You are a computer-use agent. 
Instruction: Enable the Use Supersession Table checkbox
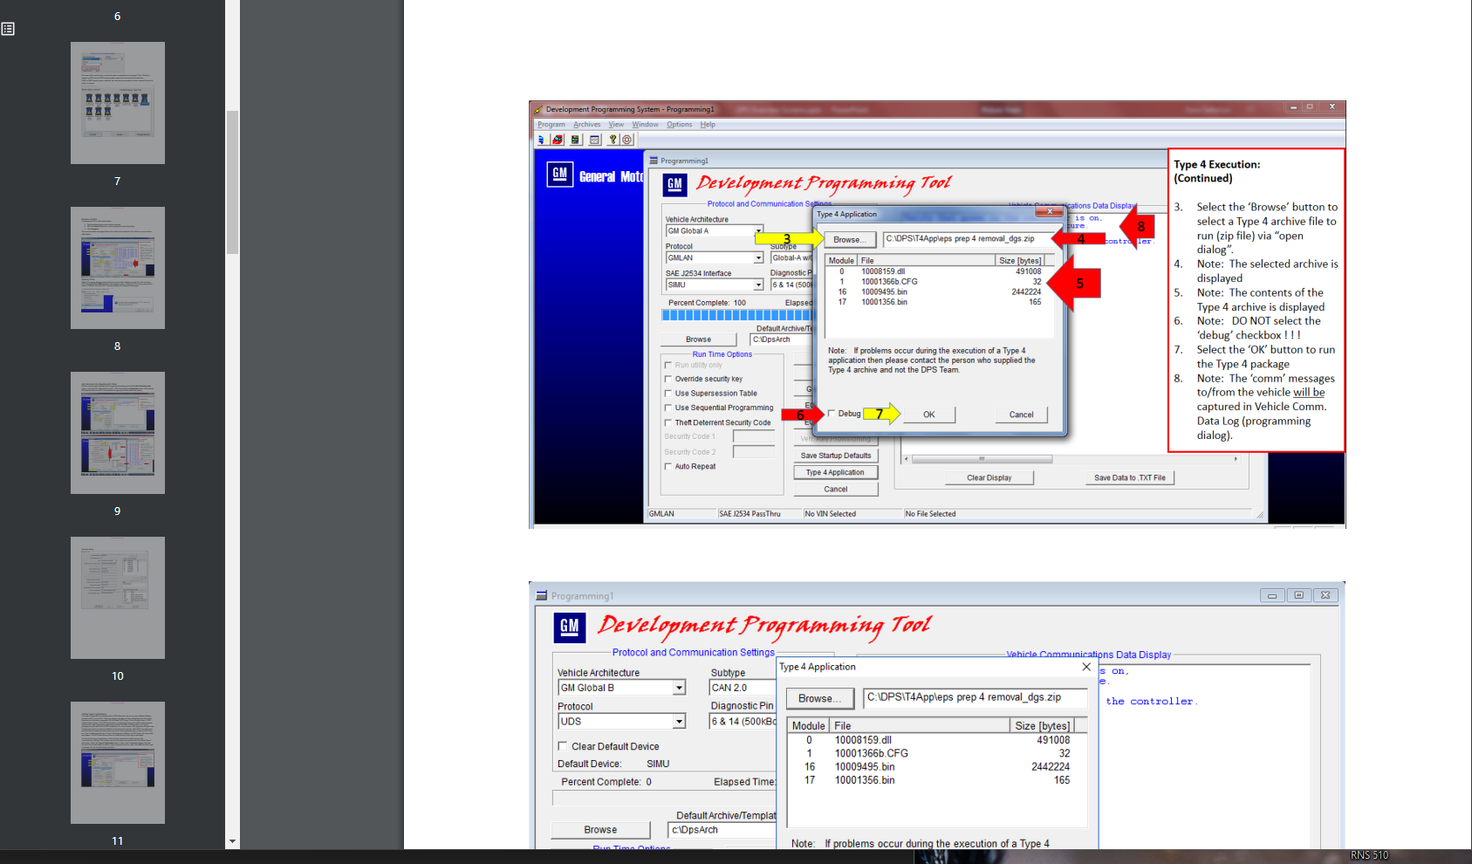[x=668, y=394]
